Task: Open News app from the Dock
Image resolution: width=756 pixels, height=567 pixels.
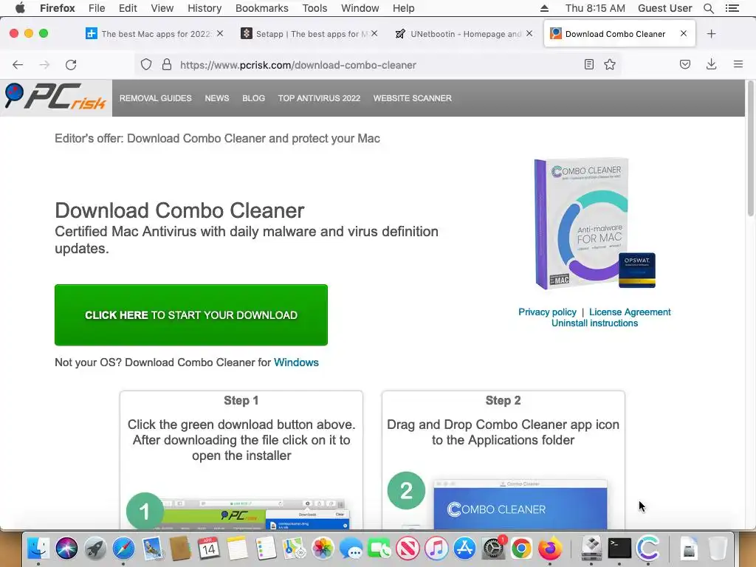Action: tap(408, 549)
